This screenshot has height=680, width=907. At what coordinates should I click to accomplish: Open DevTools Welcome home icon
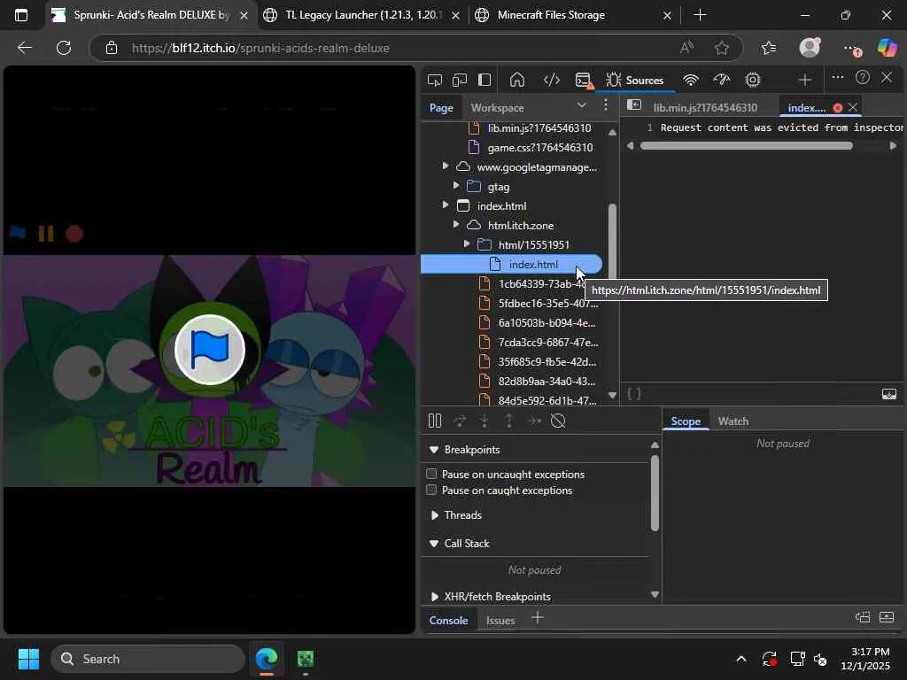point(517,80)
